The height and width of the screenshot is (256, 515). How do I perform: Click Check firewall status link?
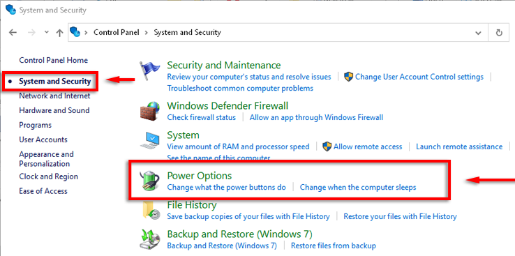(202, 117)
